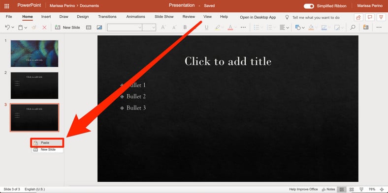Click the Decrease Font Size icon
The image size is (388, 193).
(174, 28)
